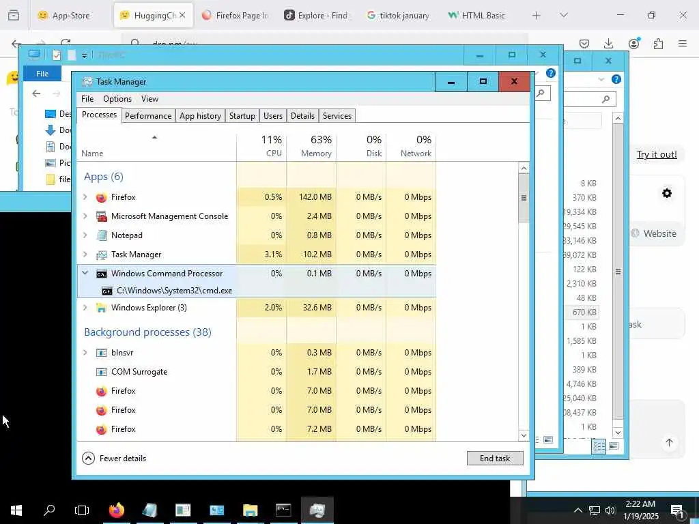The width and height of the screenshot is (699, 524).
Task: Switch to the Users tab
Action: pos(273,116)
